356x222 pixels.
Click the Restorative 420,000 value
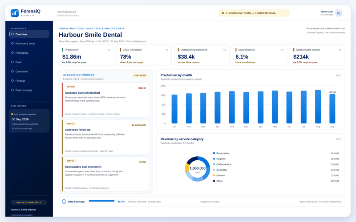pos(335,153)
